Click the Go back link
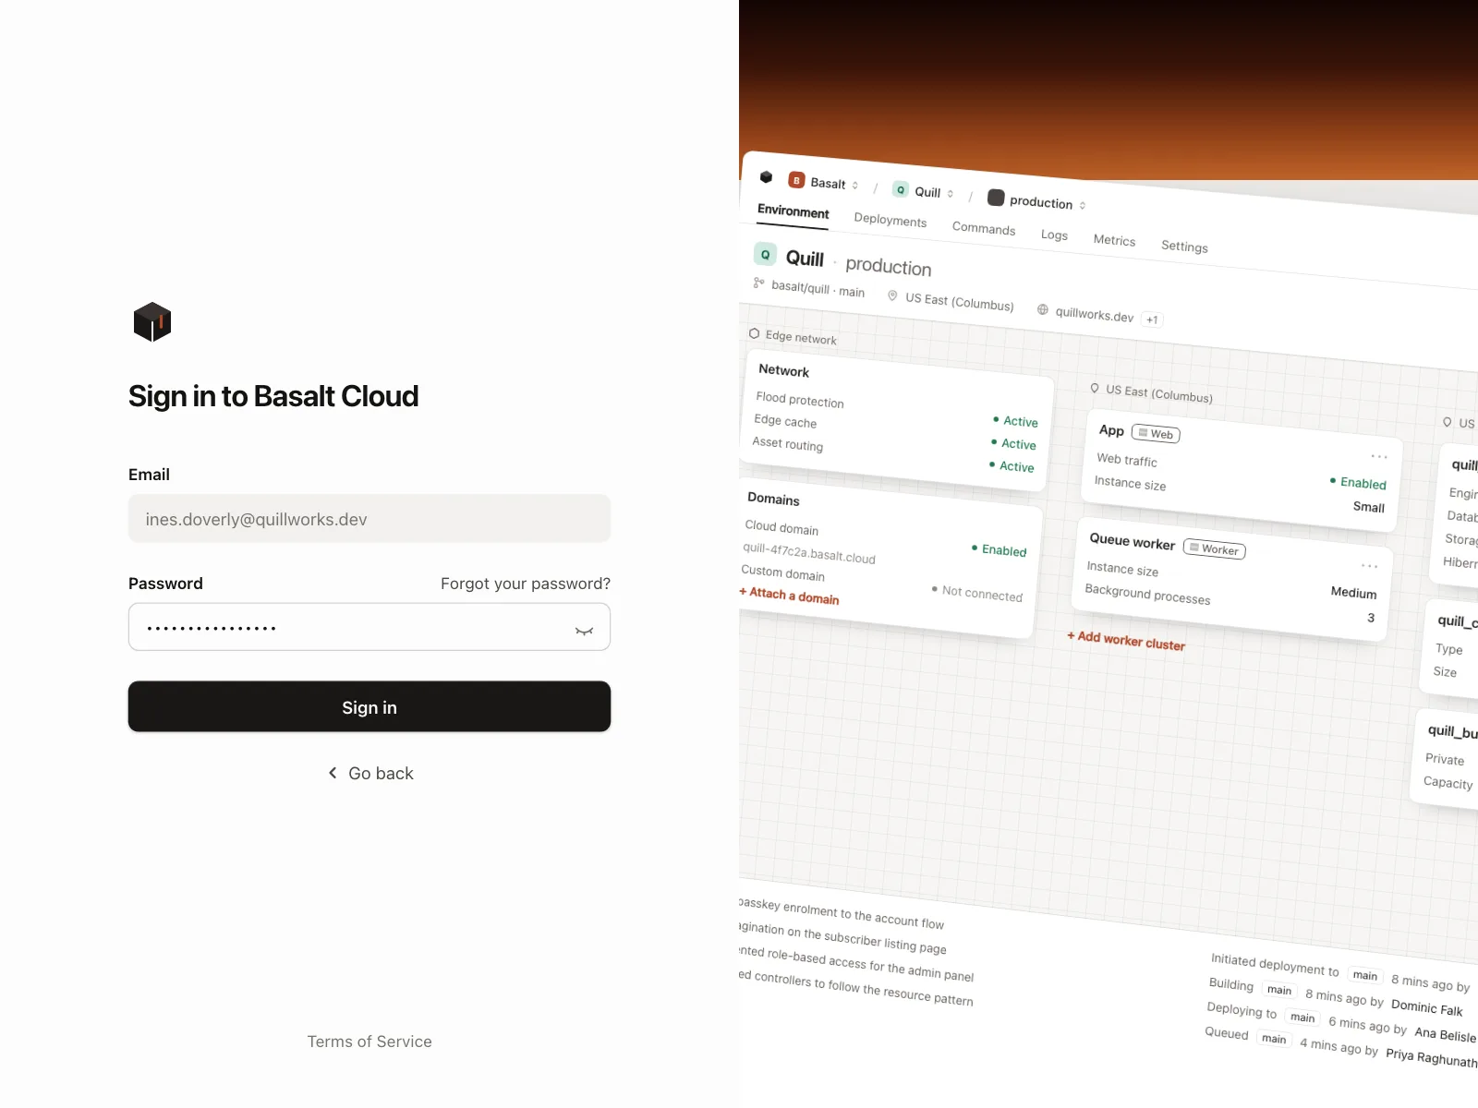1478x1108 pixels. point(370,774)
